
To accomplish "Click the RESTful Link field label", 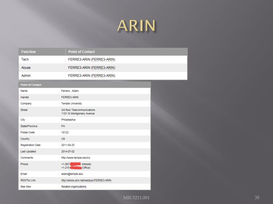I will pos(28,180).
